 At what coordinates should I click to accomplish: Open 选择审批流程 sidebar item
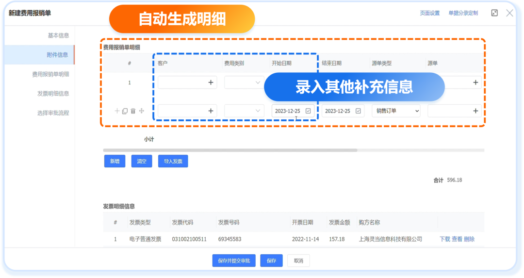pos(53,113)
